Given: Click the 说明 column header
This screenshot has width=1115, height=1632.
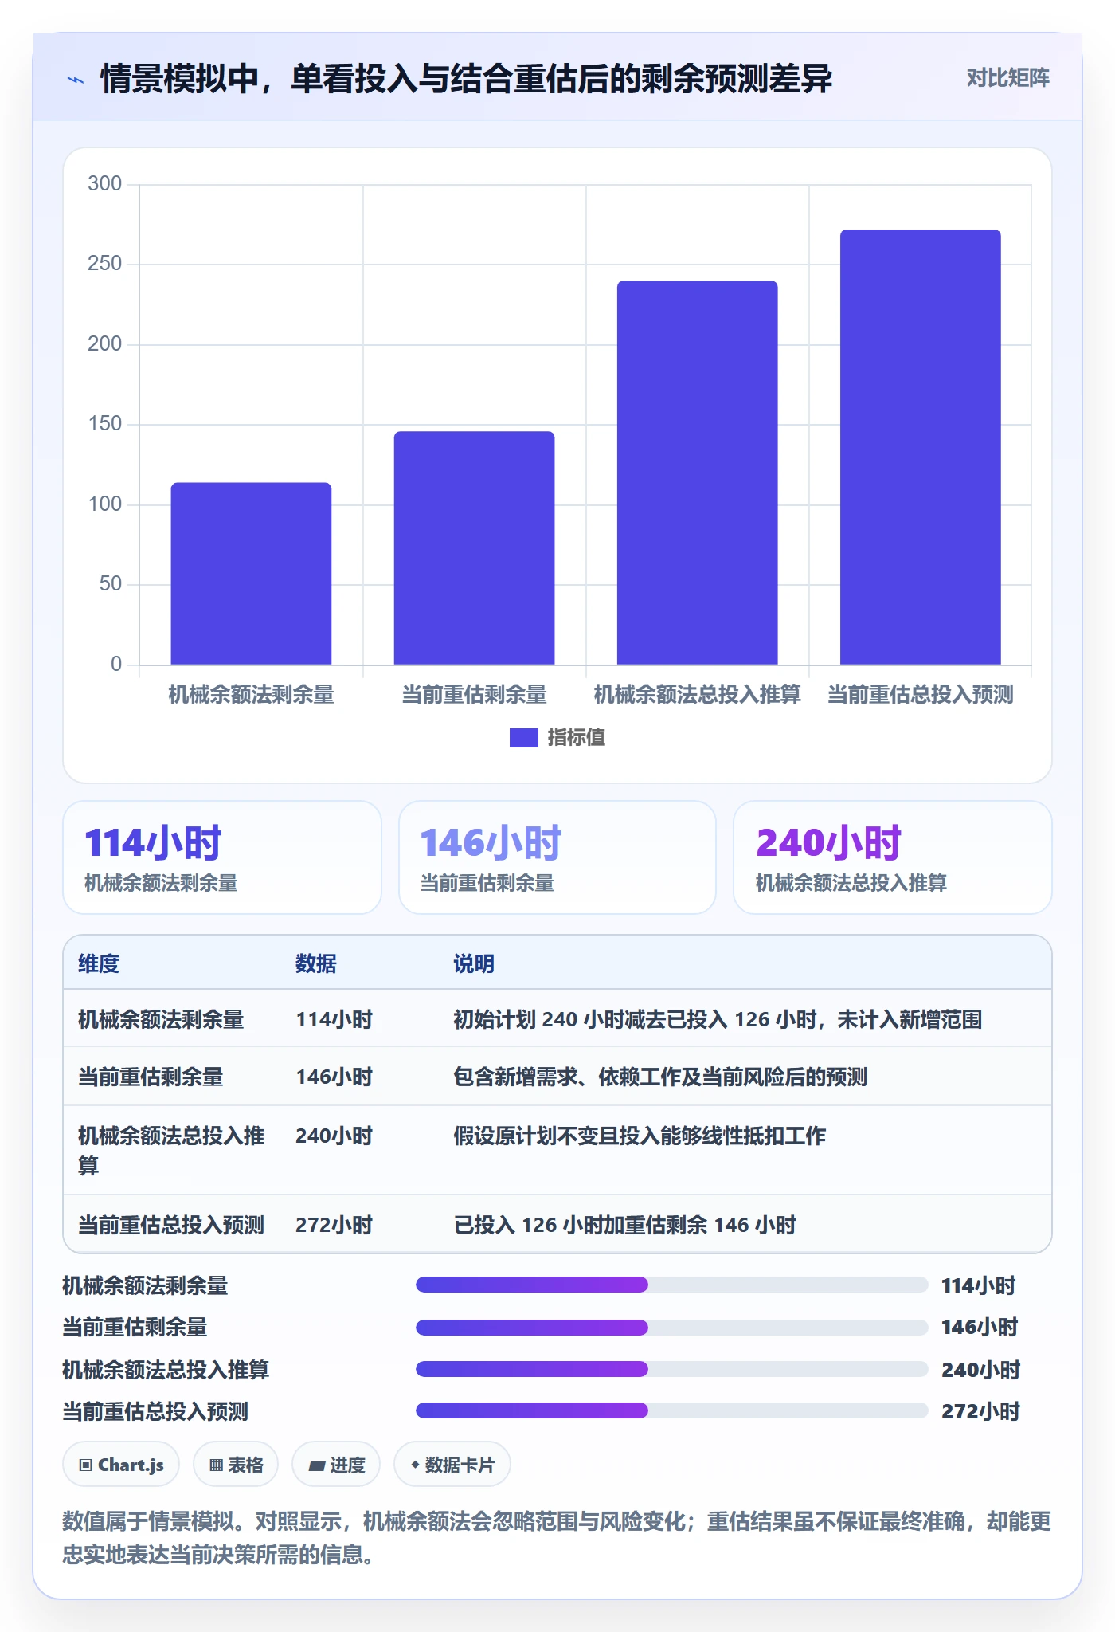Looking at the screenshot, I should [x=474, y=963].
